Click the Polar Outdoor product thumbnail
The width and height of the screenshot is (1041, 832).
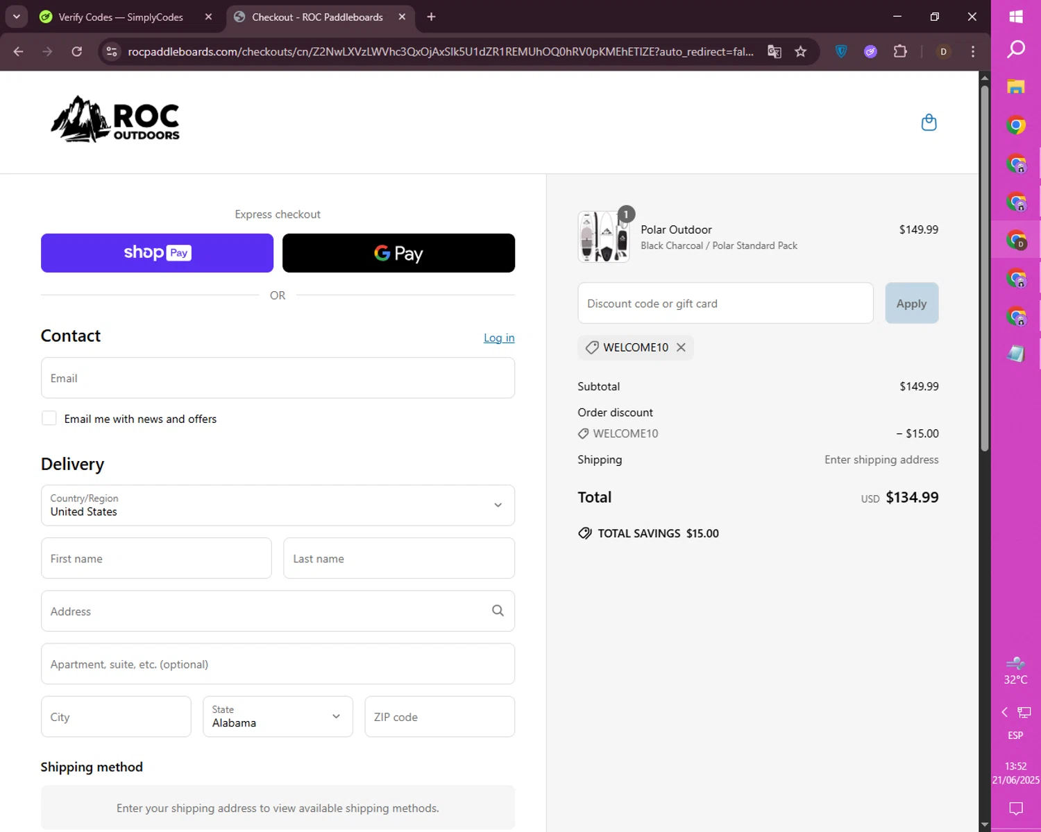(604, 236)
